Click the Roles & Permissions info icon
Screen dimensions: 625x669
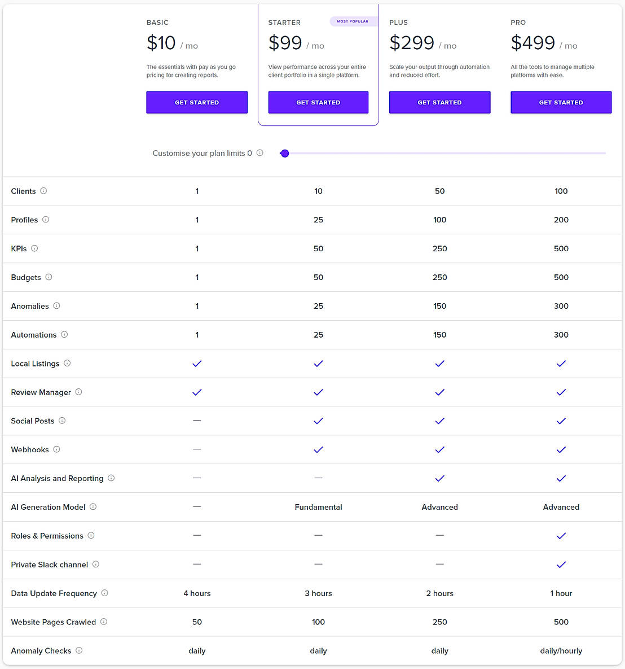91,535
